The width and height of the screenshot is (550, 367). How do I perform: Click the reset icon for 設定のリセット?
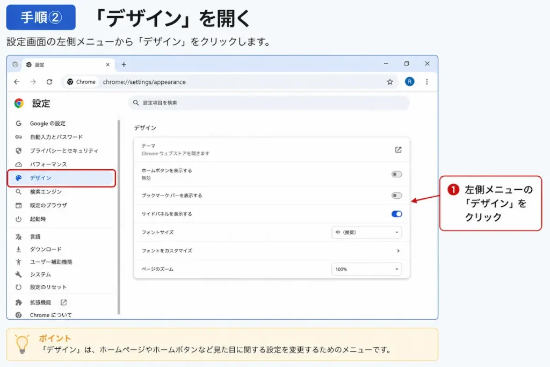19,287
